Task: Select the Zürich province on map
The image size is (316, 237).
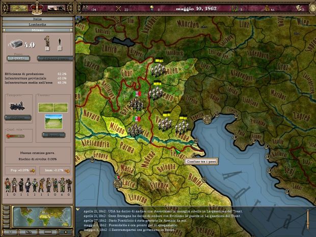Action: click(109, 49)
